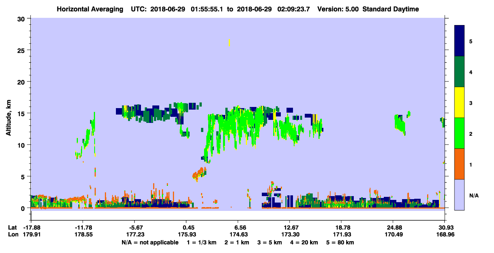Click the '2 = 1 km' legend entry
This screenshot has width=494, height=253.
coord(236,242)
